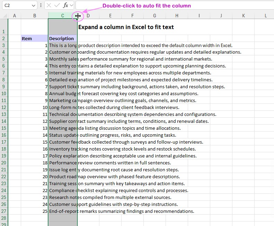Screen dimensions: 274x226
Task: Select 'Meeting agenda listing discussion' cell
Action: coord(63,128)
